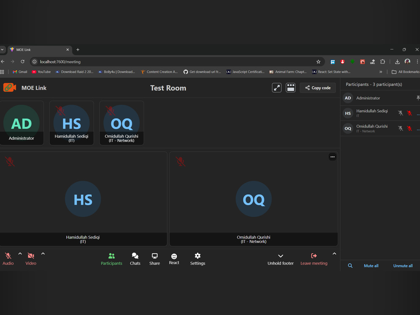Click muted mic icon on large Hamidullah tile

[10, 162]
